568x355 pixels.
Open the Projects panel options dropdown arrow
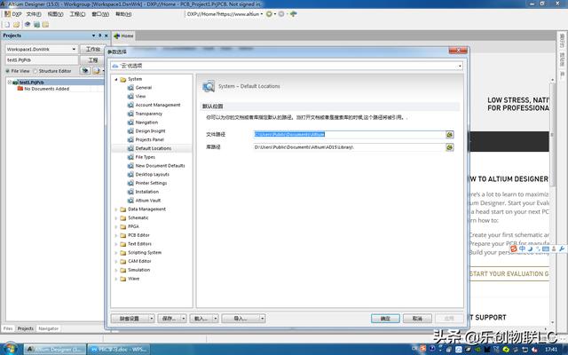click(93, 35)
